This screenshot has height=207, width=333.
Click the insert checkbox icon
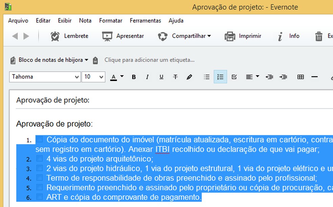click(234, 77)
